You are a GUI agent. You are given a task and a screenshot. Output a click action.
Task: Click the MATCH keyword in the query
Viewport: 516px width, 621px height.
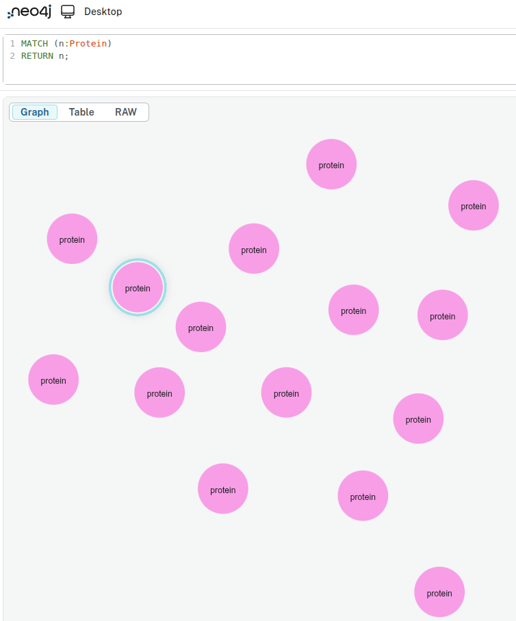(34, 44)
